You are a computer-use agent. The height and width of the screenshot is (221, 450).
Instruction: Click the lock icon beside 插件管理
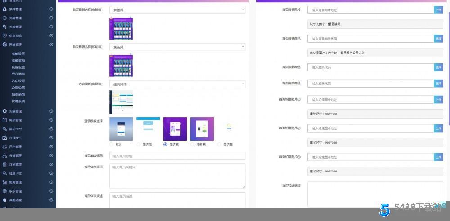(x=4, y=9)
